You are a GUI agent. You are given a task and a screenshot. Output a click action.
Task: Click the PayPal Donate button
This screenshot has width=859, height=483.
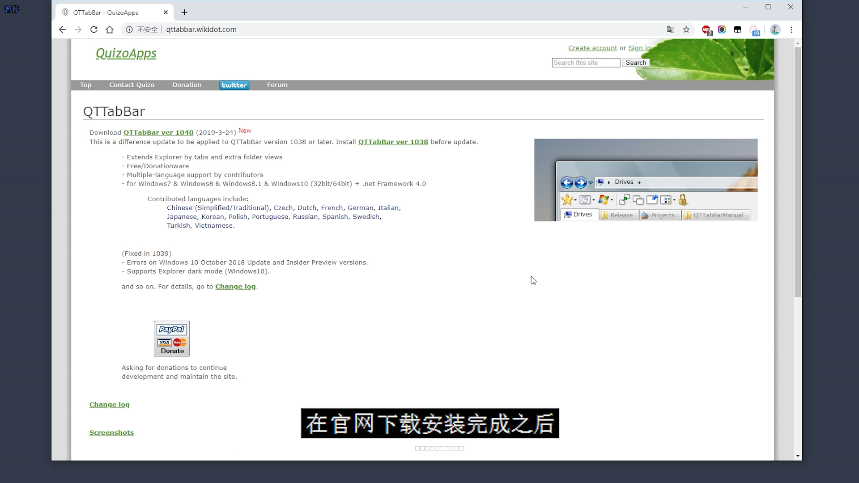[x=172, y=339]
